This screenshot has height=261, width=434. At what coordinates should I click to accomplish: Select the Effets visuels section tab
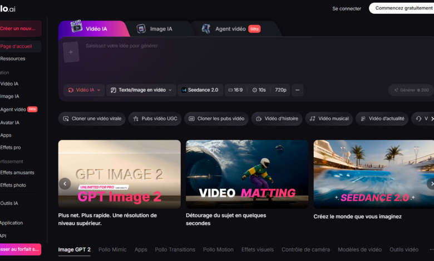[x=258, y=250]
